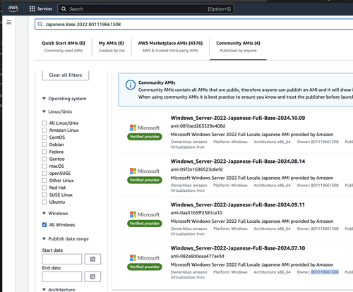353x292 pixels.
Task: Click the Architecture: x86_64 text on the 2024.08.14 AMI
Action: point(272,185)
